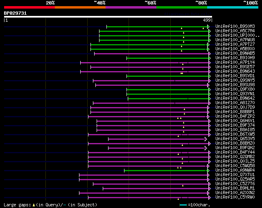Select the UniRef100_Q2QMB2 label
The width and height of the screenshot is (262, 208).
[x=235, y=157]
